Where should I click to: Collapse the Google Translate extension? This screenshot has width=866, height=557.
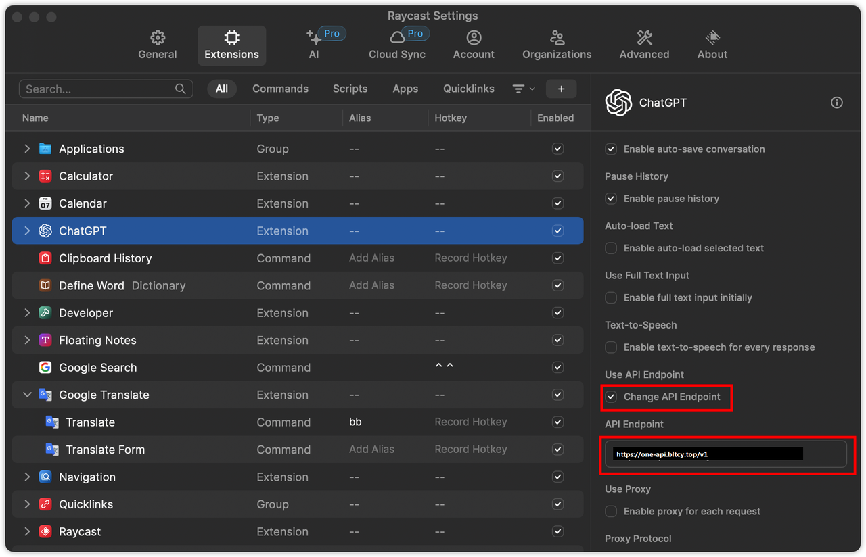tap(27, 395)
